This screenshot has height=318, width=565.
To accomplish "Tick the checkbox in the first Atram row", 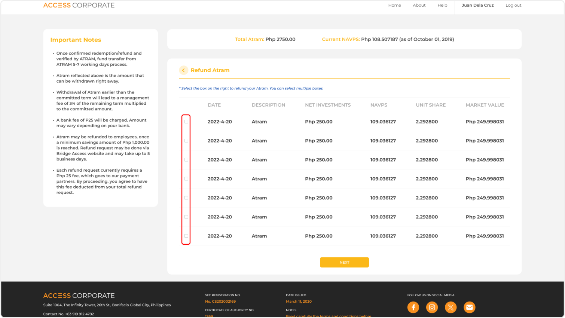I will point(186,122).
